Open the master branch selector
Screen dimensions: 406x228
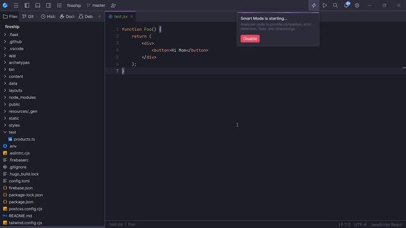pyautogui.click(x=96, y=6)
